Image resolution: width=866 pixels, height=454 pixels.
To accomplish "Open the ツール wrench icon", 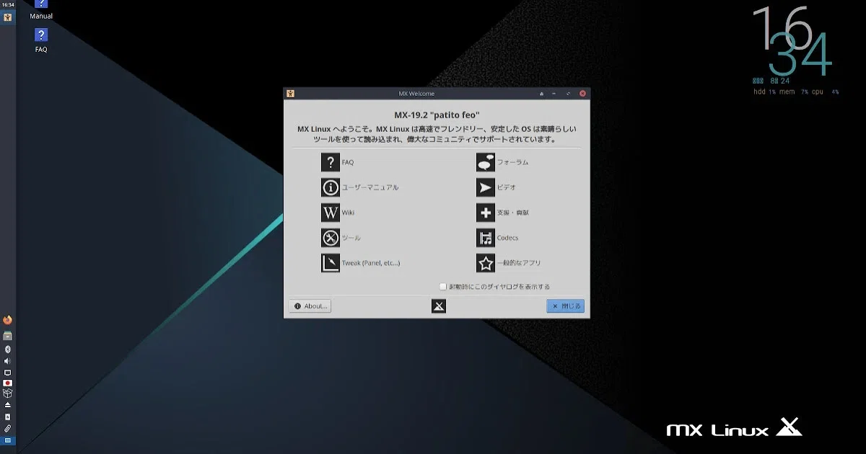I will tap(330, 238).
